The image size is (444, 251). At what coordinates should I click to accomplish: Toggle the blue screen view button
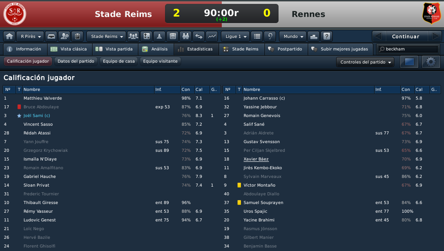point(409,62)
